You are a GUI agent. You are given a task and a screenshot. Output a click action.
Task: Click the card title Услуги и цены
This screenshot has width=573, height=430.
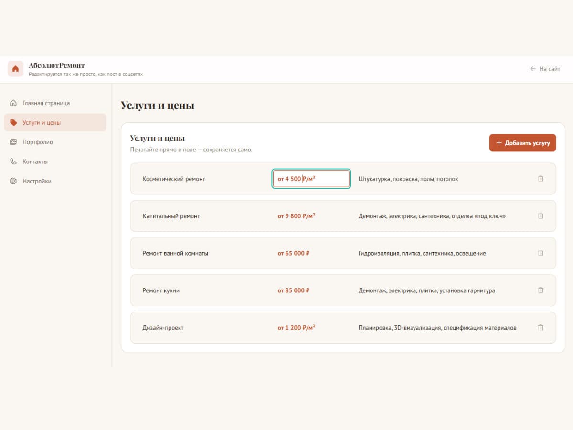coord(158,138)
